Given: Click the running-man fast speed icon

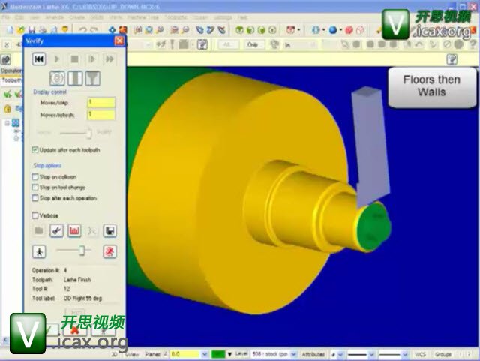Looking at the screenshot, I should [x=109, y=251].
